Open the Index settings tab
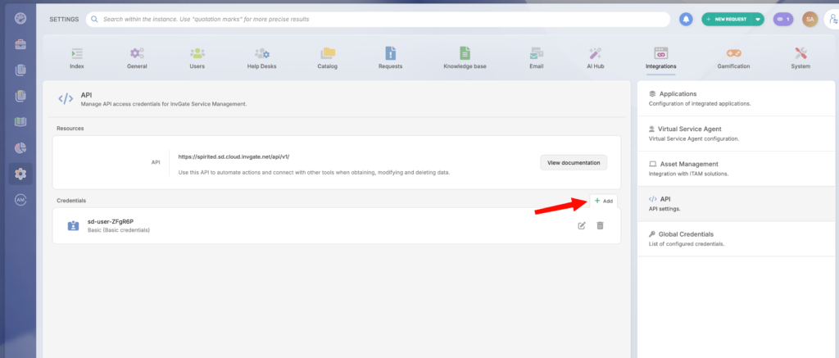This screenshot has height=358, width=839. click(x=76, y=59)
